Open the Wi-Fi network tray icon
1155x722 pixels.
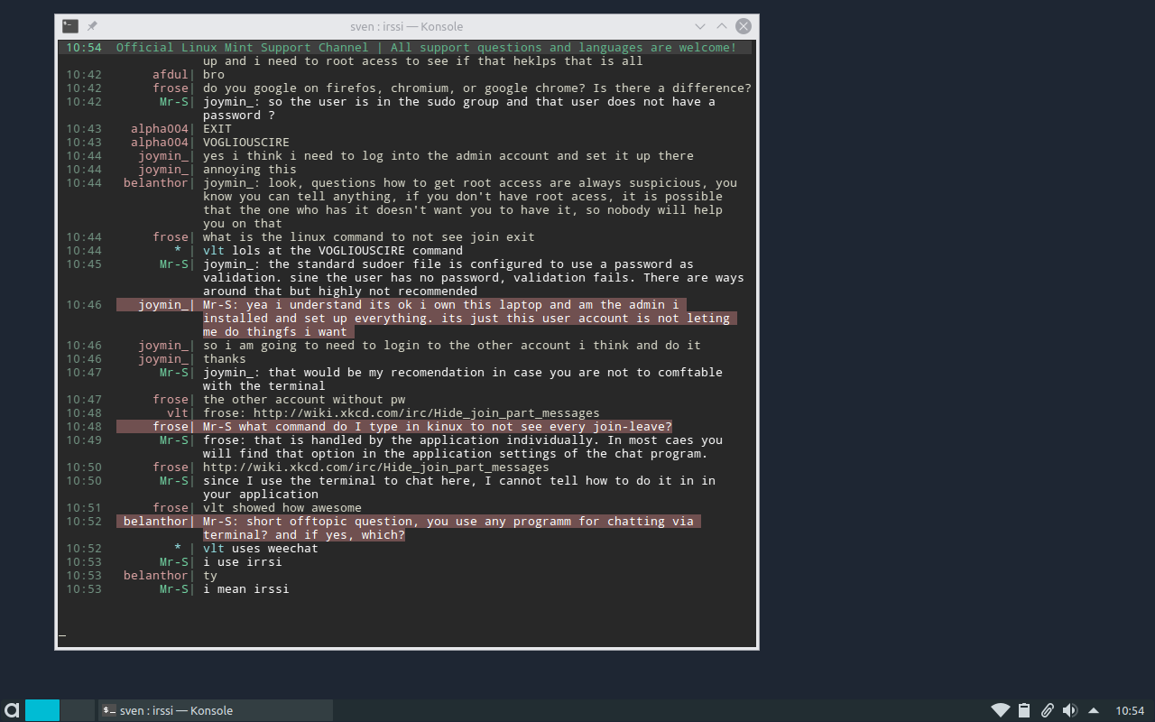pyautogui.click(x=1000, y=710)
